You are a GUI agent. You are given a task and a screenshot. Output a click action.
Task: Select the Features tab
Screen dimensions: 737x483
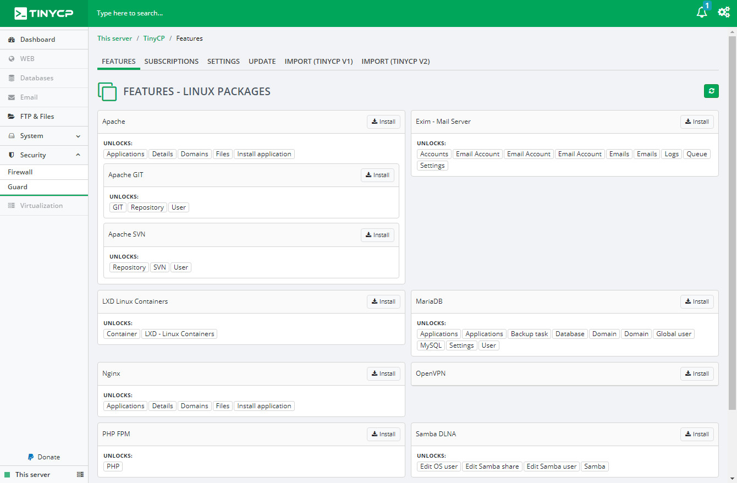click(119, 62)
